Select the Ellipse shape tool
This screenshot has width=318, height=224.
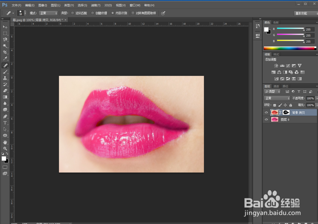pos(5,135)
